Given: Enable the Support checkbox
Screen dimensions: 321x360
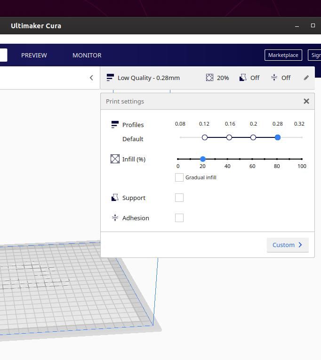Looking at the screenshot, I should [x=179, y=198].
